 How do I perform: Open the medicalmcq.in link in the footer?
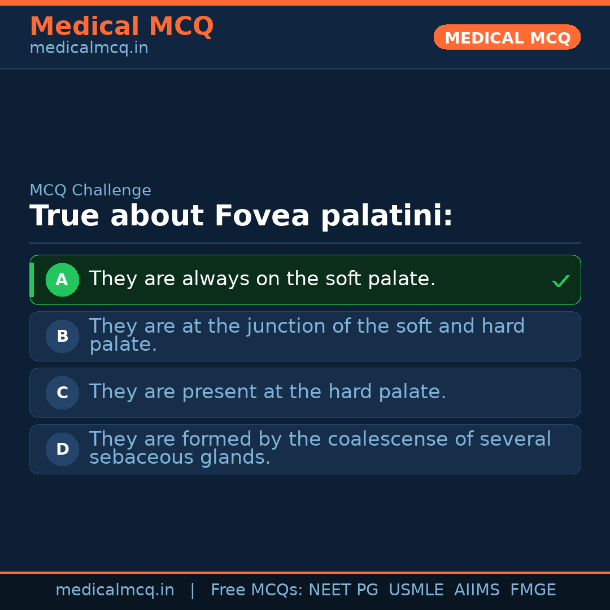click(x=115, y=590)
